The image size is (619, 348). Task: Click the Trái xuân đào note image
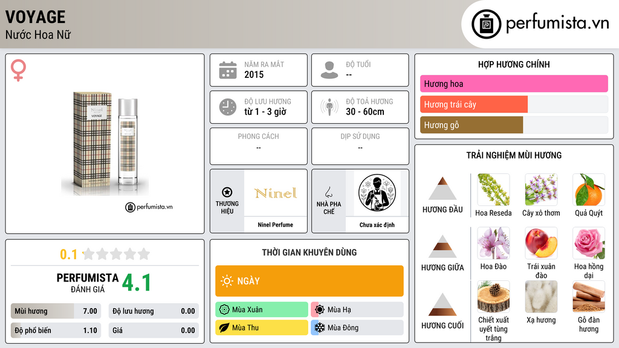coord(541,243)
